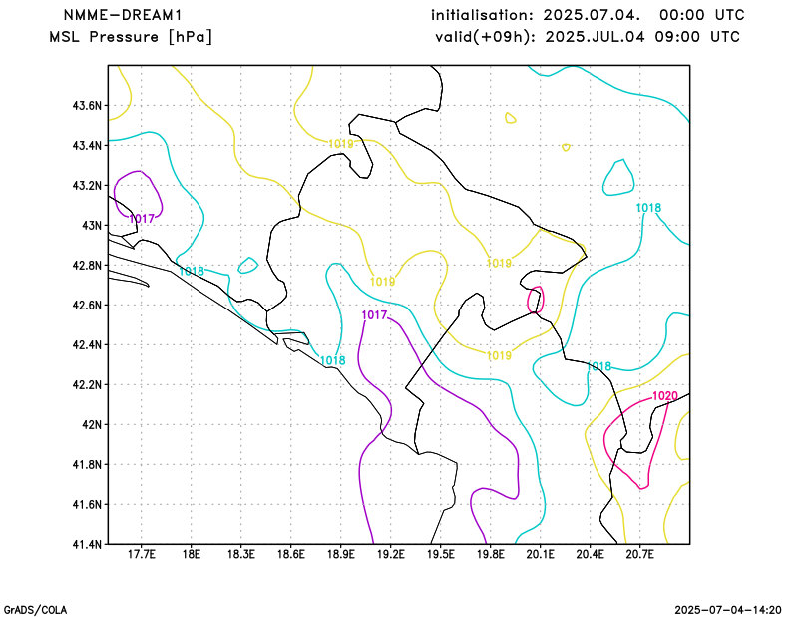Click 1017 label on the long purple contour
798x617 pixels.
(x=374, y=315)
